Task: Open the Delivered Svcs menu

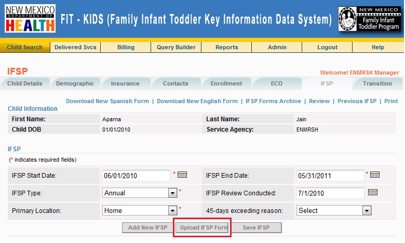Action: pyautogui.click(x=75, y=47)
